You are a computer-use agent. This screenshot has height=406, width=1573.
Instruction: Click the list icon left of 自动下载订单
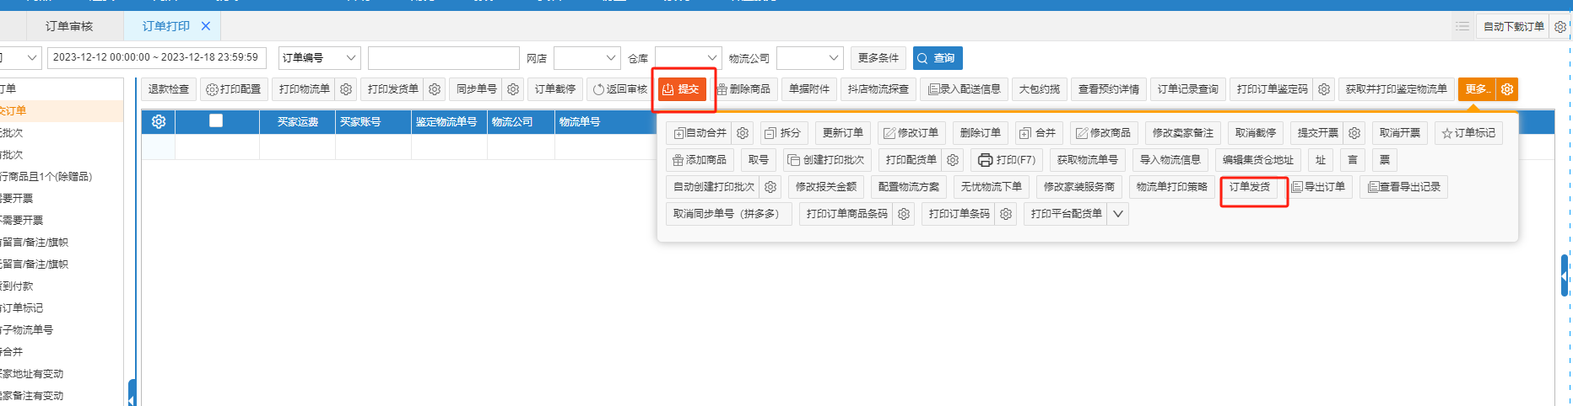[x=1462, y=27]
